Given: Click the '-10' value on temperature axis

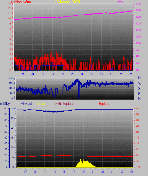Looking at the screenshot, I should coord(138,167).
